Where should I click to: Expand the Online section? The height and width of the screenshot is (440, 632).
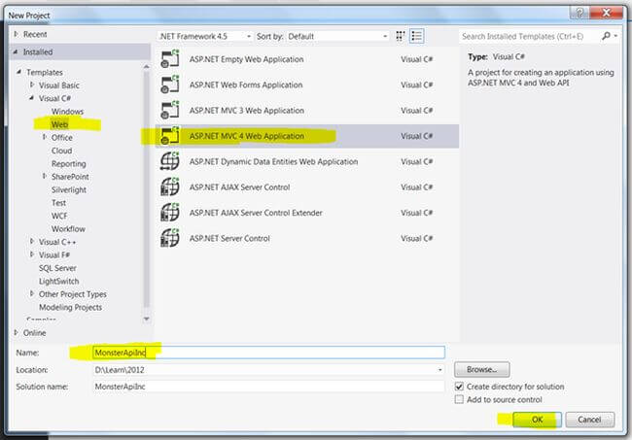click(16, 332)
